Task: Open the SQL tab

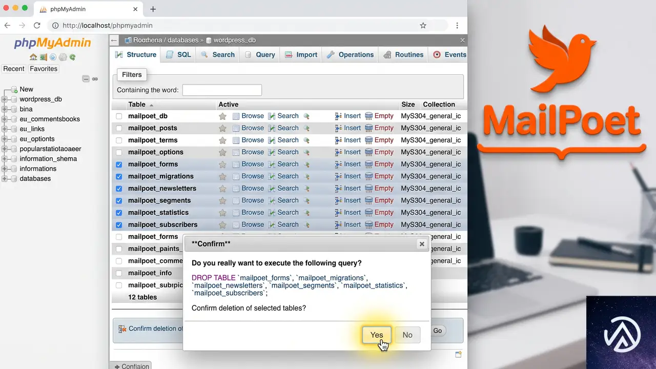Action: tap(178, 55)
